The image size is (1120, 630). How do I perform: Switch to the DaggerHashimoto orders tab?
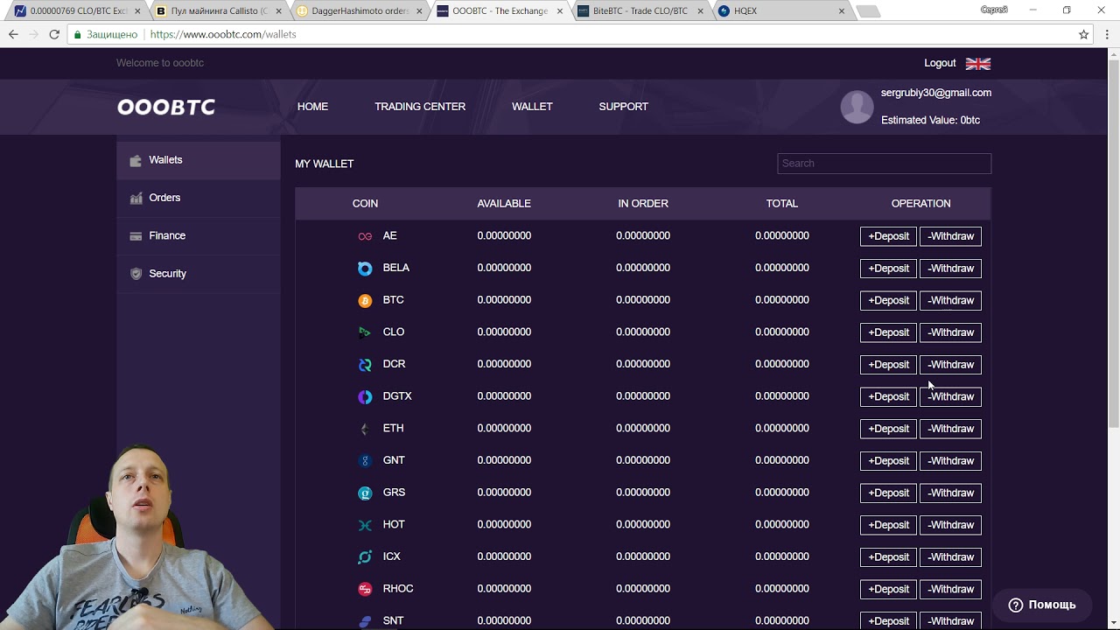(359, 11)
